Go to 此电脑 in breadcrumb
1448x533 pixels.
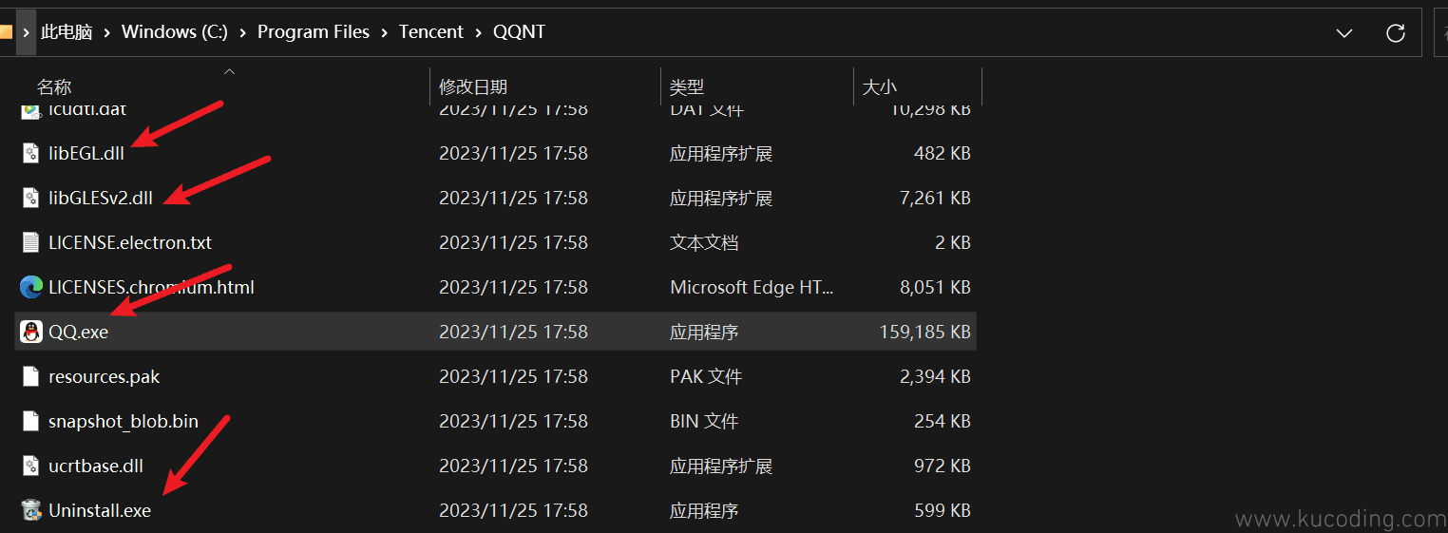(67, 32)
